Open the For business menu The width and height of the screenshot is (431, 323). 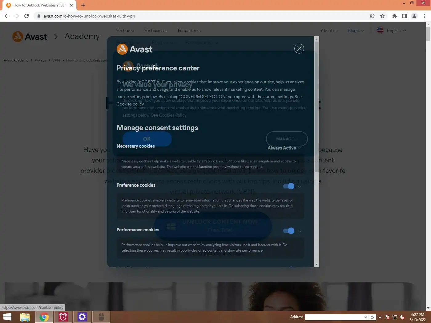[156, 30]
